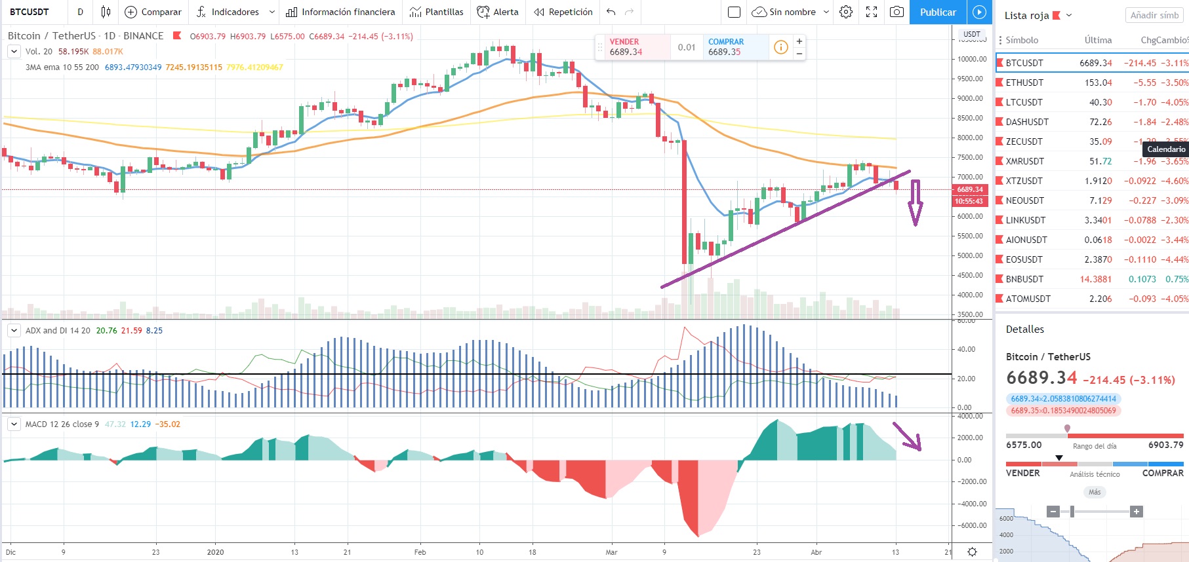Click the Calendario tooltip button

(x=1166, y=149)
